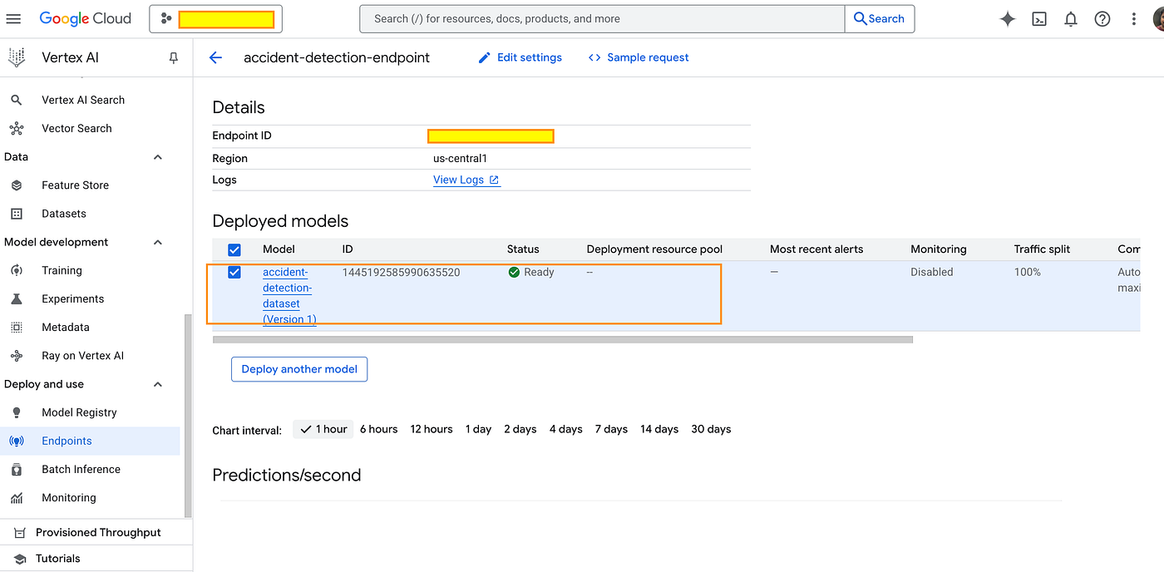Click the Provisioned Throughput cart icon
The image size is (1164, 572).
(19, 532)
